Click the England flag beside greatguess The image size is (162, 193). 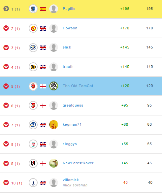[x=43, y=106]
